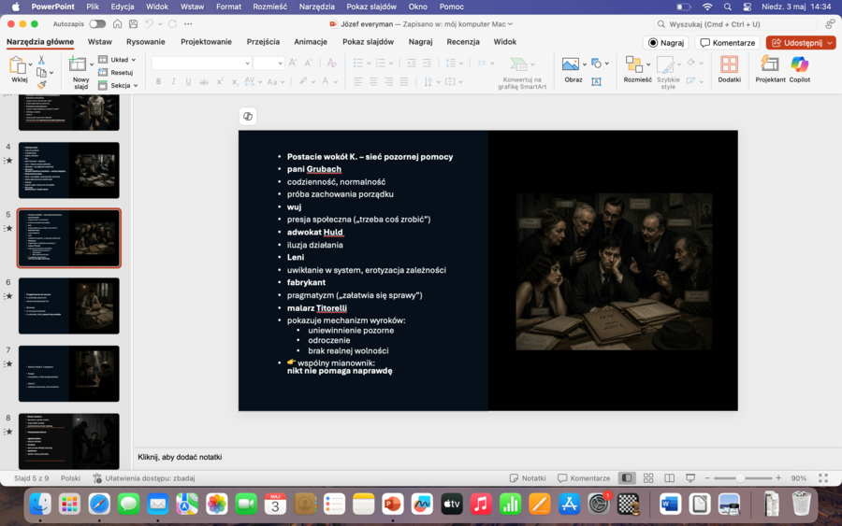
Task: Click the Wyszukaj search field
Action: pyautogui.click(x=735, y=24)
